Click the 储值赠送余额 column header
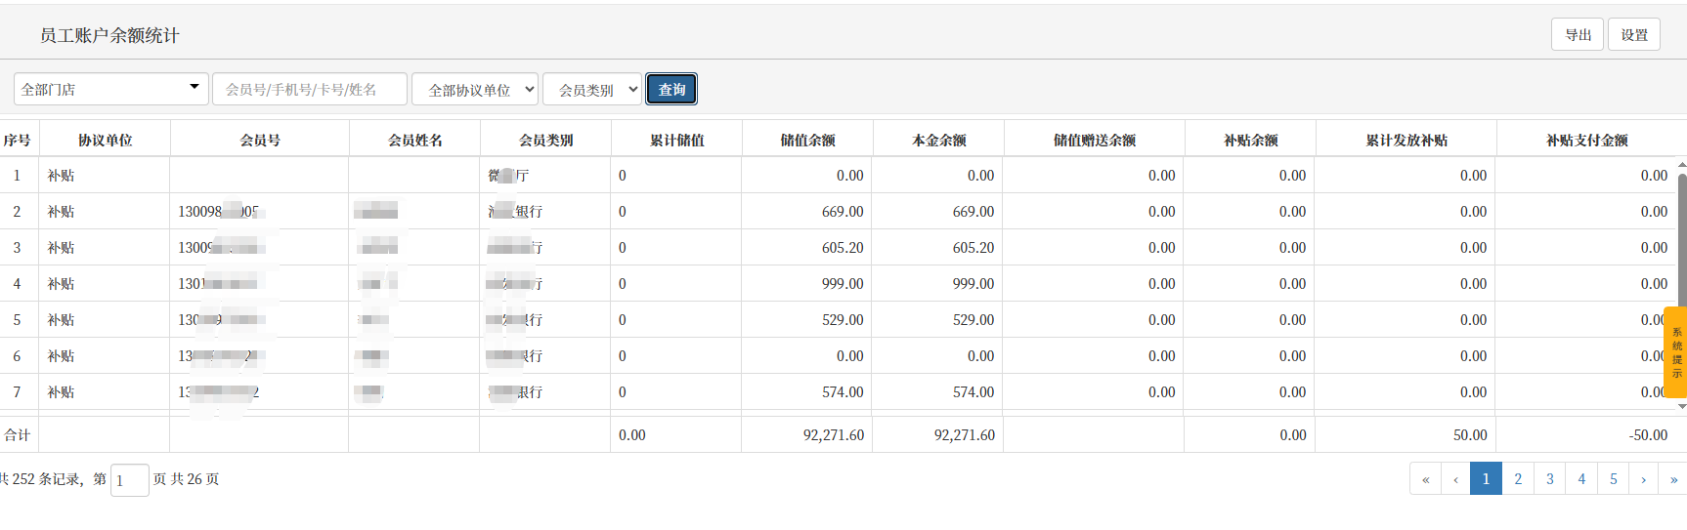The height and width of the screenshot is (530, 1687). pyautogui.click(x=1094, y=140)
